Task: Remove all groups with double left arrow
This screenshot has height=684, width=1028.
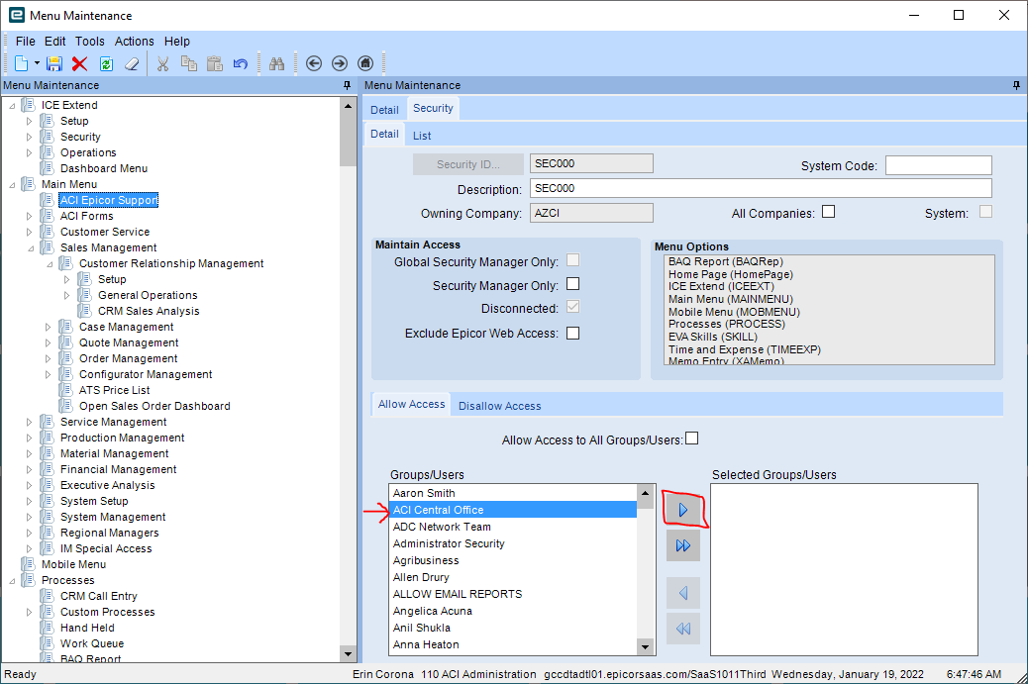Action: click(x=683, y=629)
